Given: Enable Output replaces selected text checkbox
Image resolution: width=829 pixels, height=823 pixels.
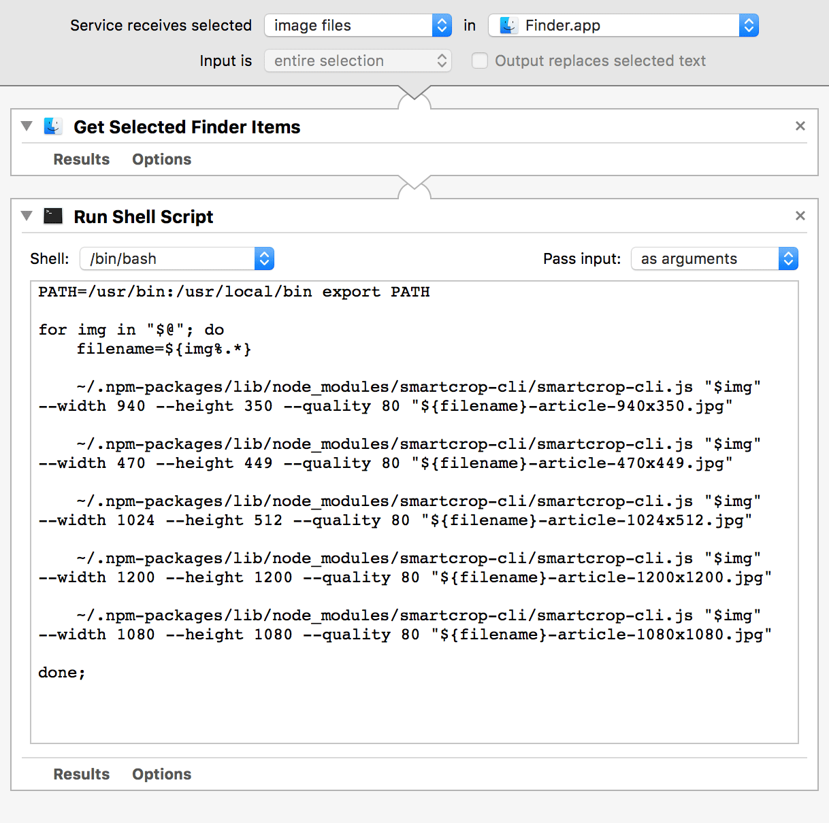Looking at the screenshot, I should pyautogui.click(x=480, y=61).
